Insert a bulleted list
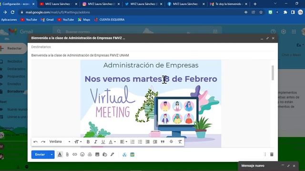This screenshot has height=171, width=305. coord(140,142)
